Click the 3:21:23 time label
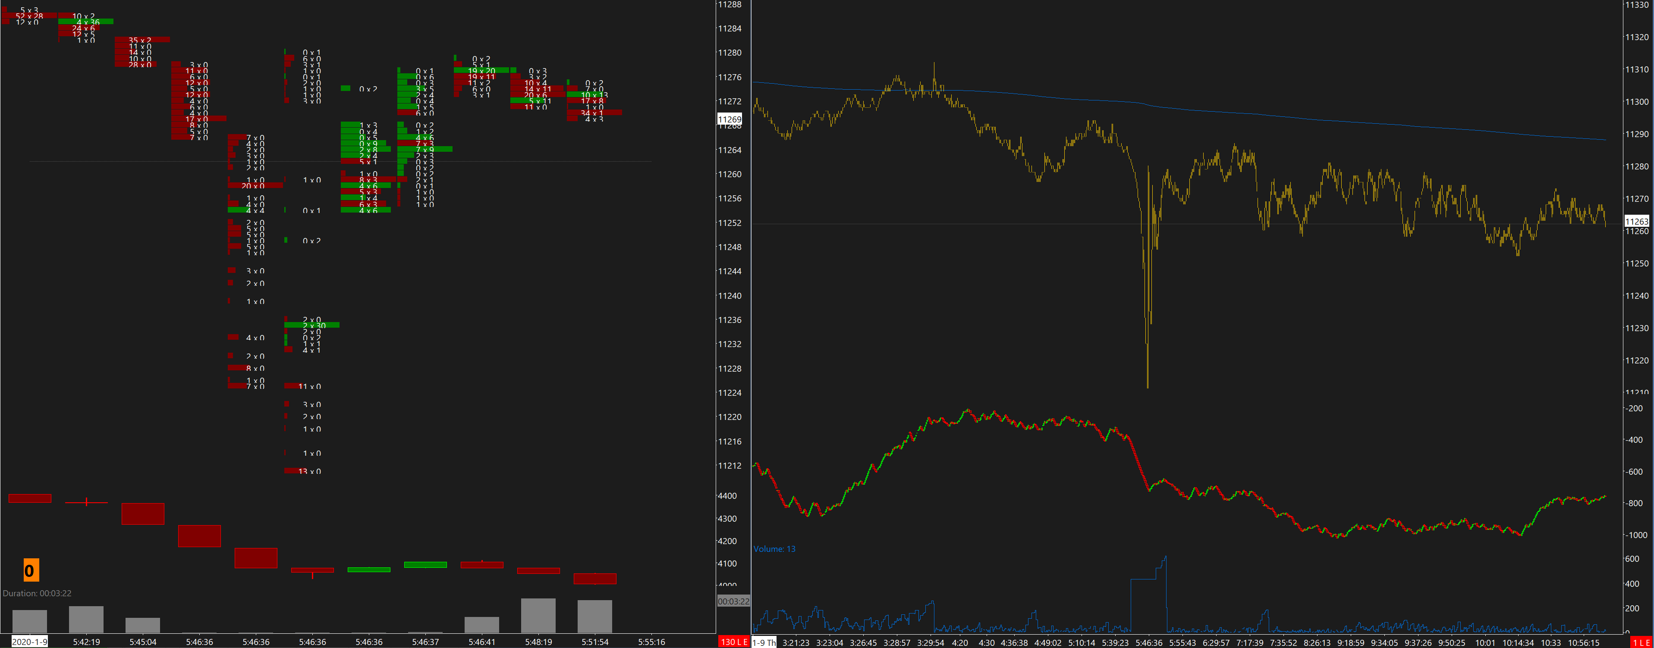This screenshot has height=648, width=1654. coord(796,642)
